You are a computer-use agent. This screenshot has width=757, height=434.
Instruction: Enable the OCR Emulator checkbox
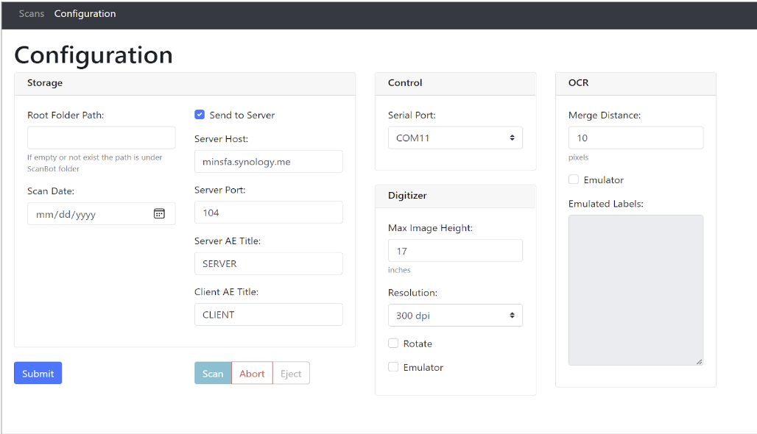(x=574, y=179)
